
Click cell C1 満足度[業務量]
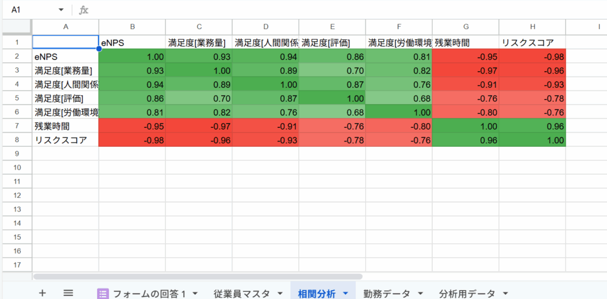[x=199, y=42]
